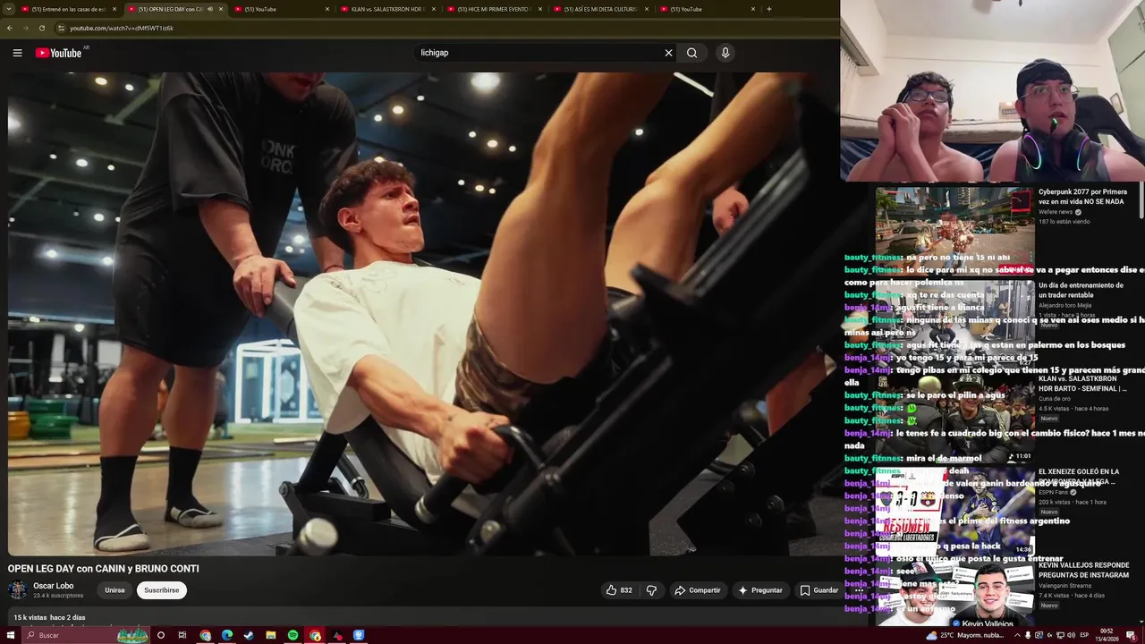The height and width of the screenshot is (644, 1145).
Task: Open the 'KLAN vs. SALASTKBRON HDR BARTO' suggestion
Action: click(1082, 384)
